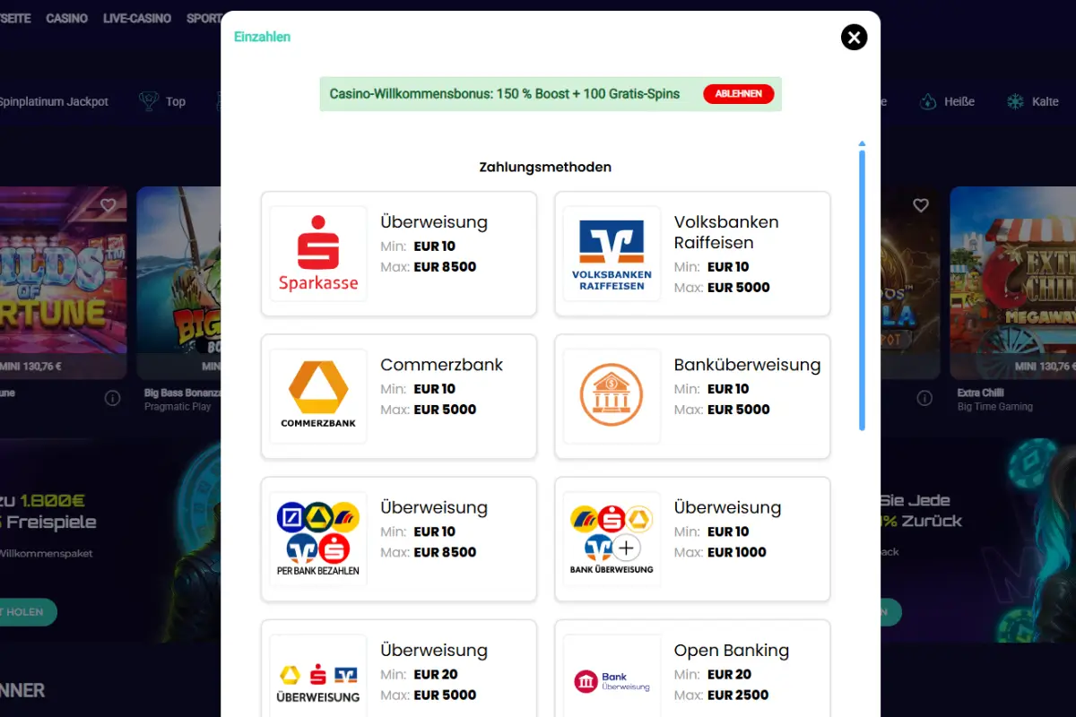Image resolution: width=1076 pixels, height=717 pixels.
Task: Select the Sparkasse logo icon
Action: pyautogui.click(x=318, y=254)
